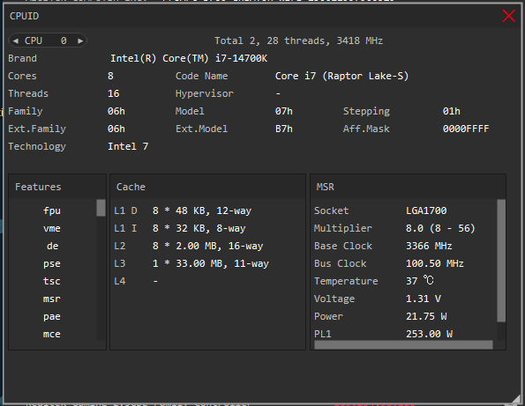This screenshot has height=406, width=525.
Task: Click the L1 I cache value 8 * 32 KB
Action: (199, 229)
